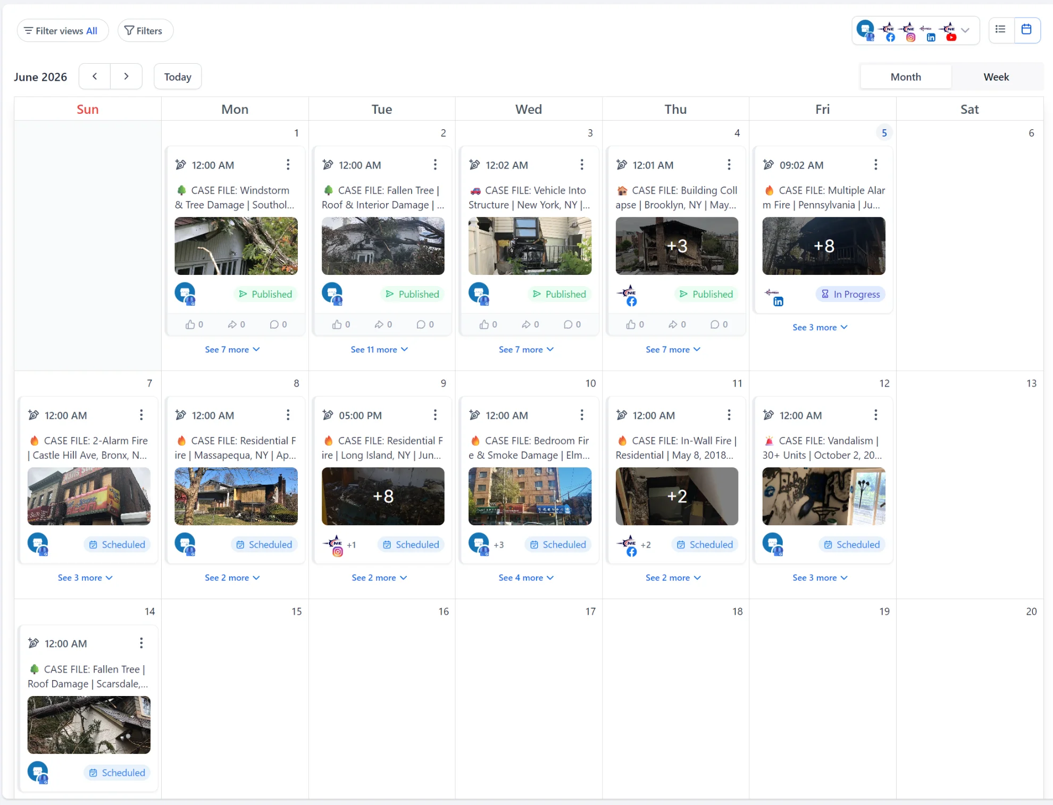The width and height of the screenshot is (1053, 805).
Task: Click LinkedIn account icon on Multiple Alarm Fire post
Action: click(x=773, y=296)
